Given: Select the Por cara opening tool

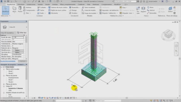Looking at the screenshot, I should (138, 10).
